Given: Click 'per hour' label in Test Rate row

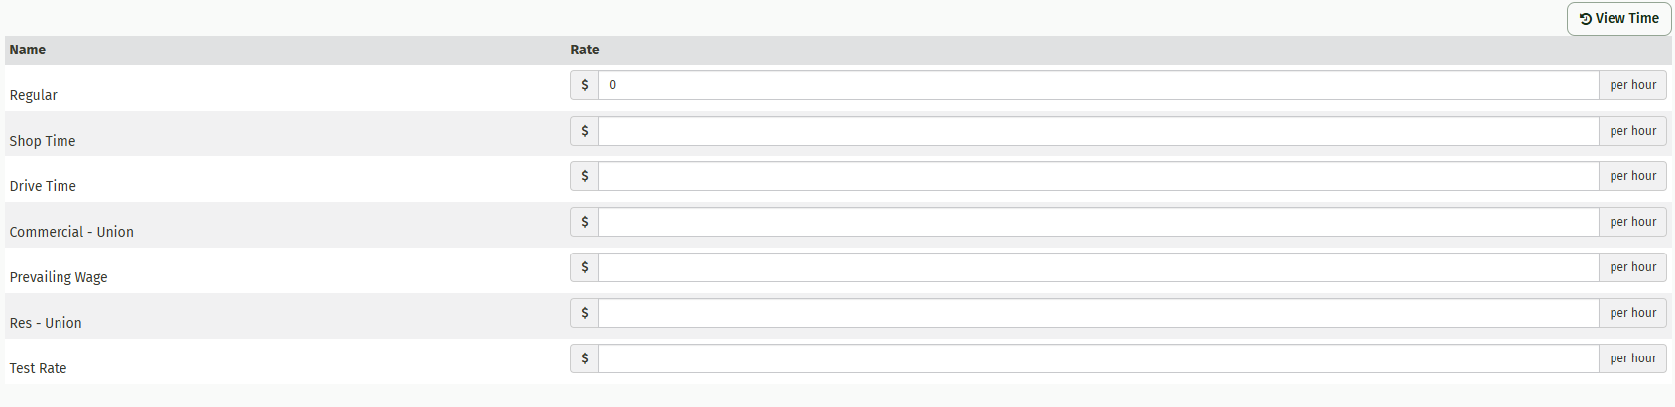Looking at the screenshot, I should [x=1632, y=358].
